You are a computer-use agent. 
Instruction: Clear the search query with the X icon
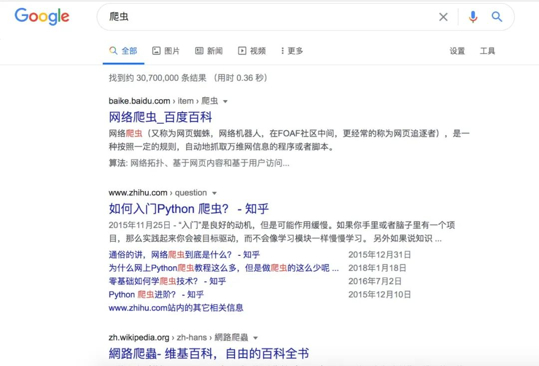443,16
